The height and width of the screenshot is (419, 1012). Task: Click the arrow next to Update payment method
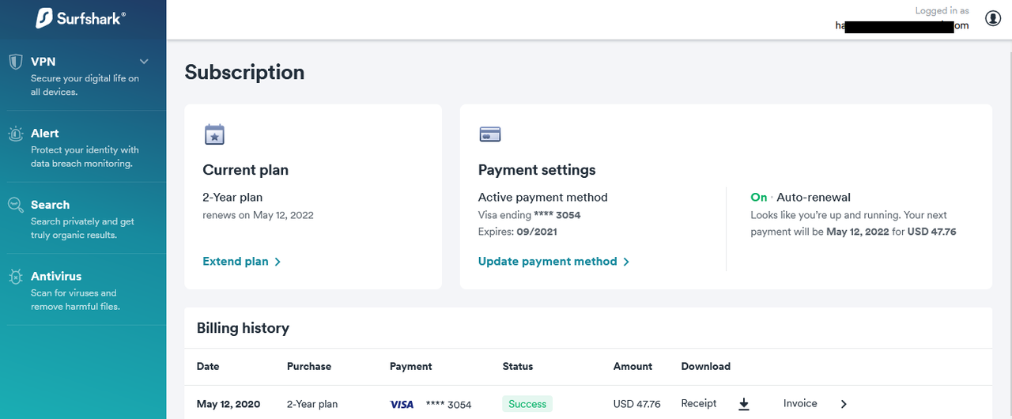(x=626, y=262)
